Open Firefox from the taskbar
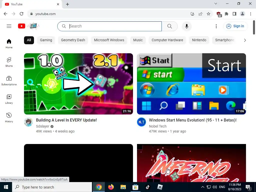The height and width of the screenshot is (192, 256). pos(111,187)
